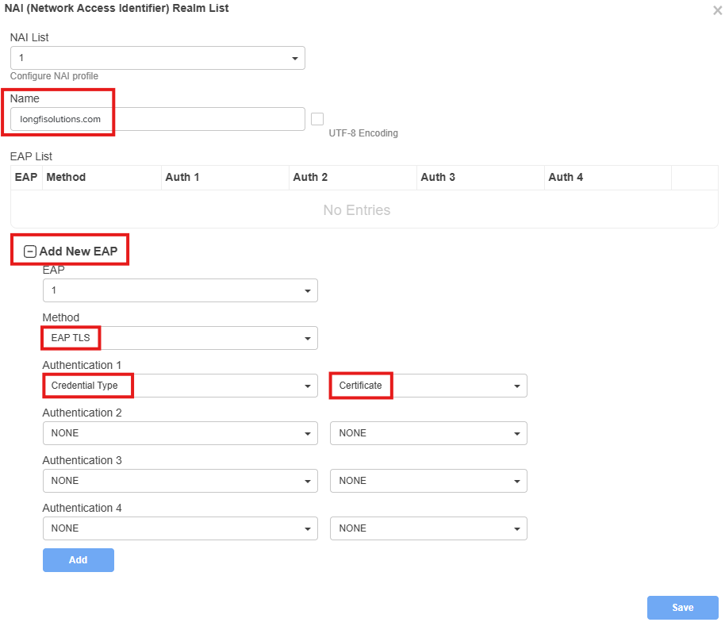The width and height of the screenshot is (725, 626).
Task: Enable the UTF-8 Encoding checkbox
Action: 317,119
